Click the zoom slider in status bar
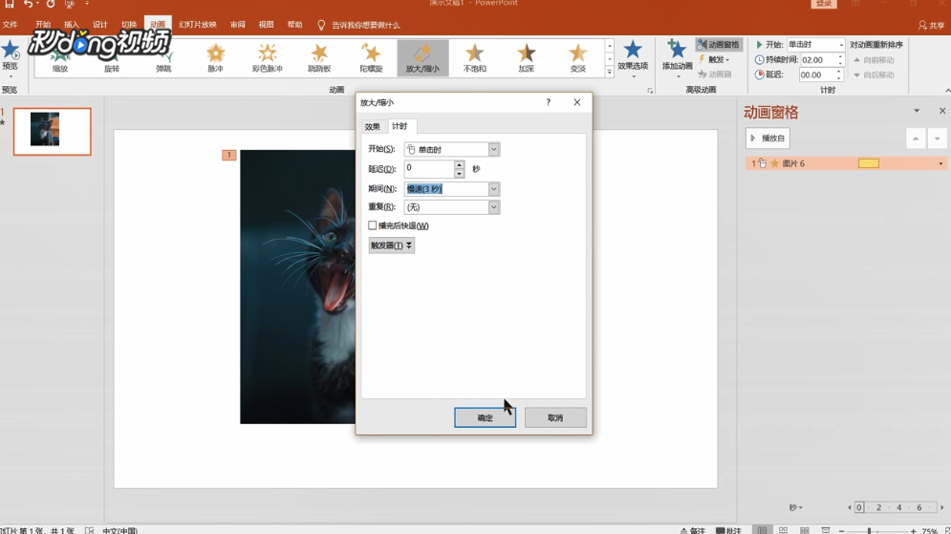Viewport: 951px width, 534px height. point(869,530)
